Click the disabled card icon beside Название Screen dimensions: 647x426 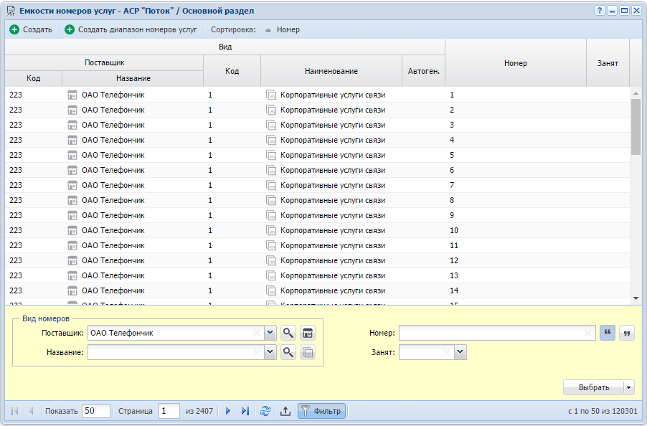[308, 352]
